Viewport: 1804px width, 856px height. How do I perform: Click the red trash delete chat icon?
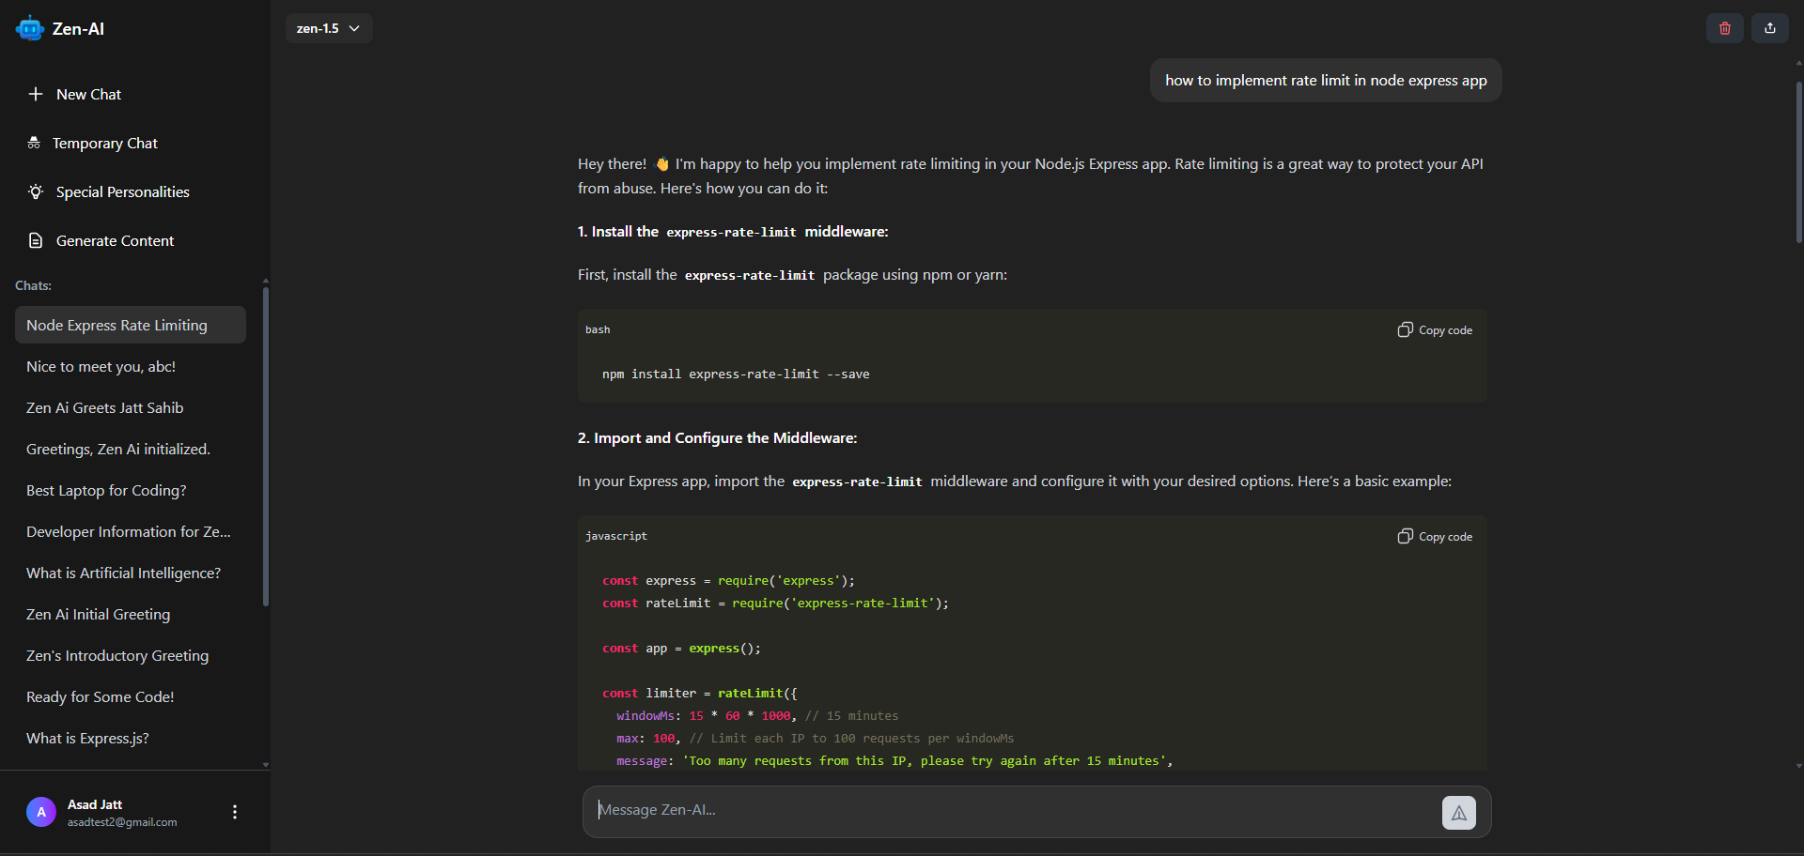(x=1724, y=28)
